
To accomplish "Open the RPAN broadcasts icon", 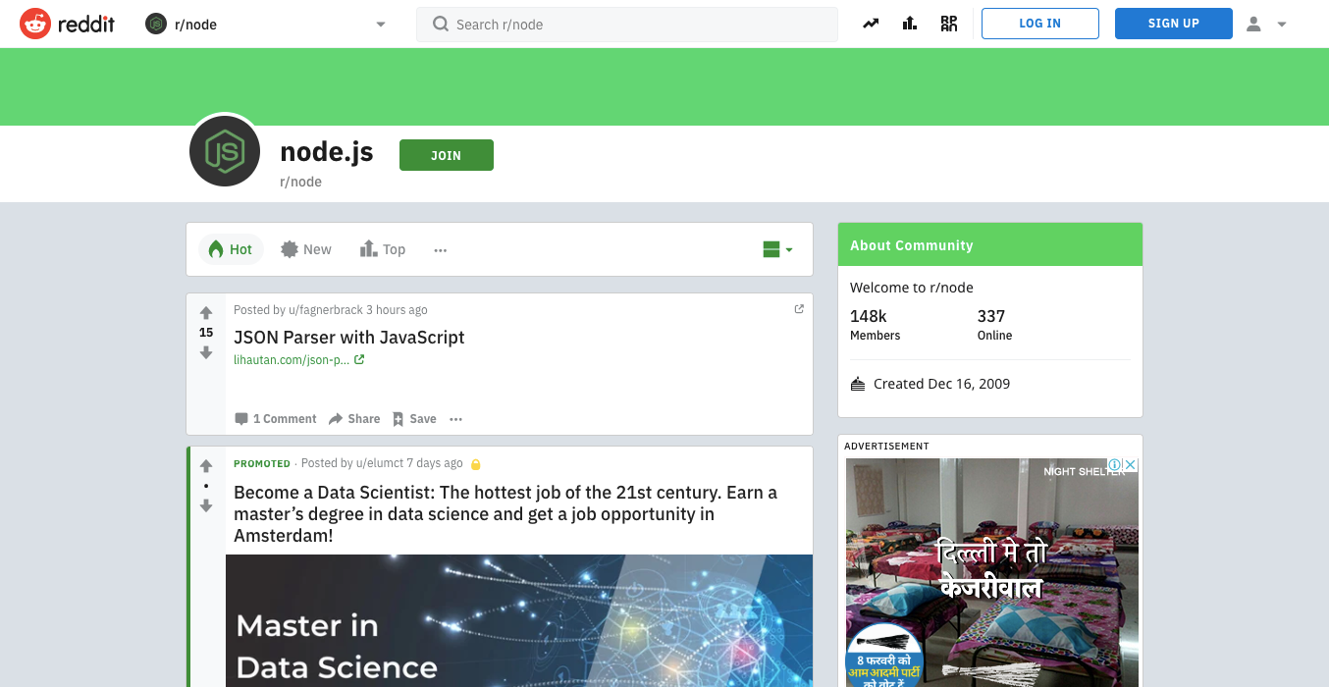I will [948, 22].
